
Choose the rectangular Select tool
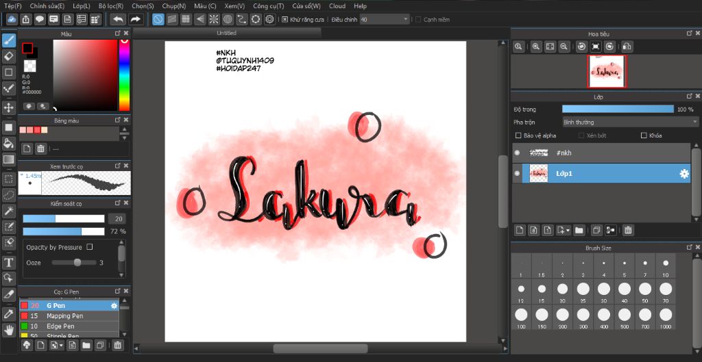click(x=9, y=179)
